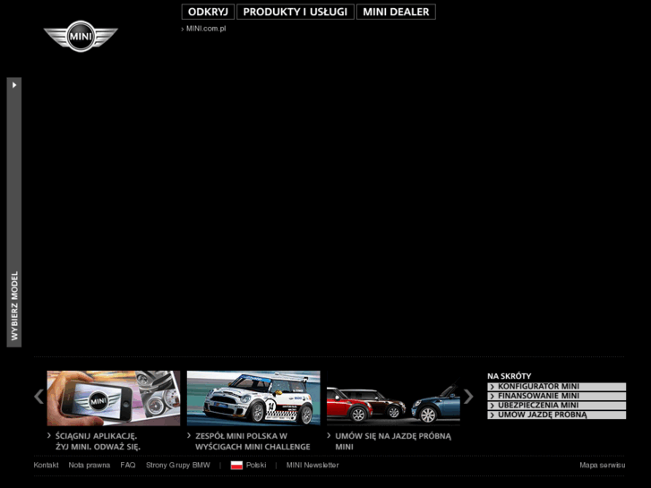The width and height of the screenshot is (651, 488).
Task: Select the Polski language link
Action: pos(256,465)
